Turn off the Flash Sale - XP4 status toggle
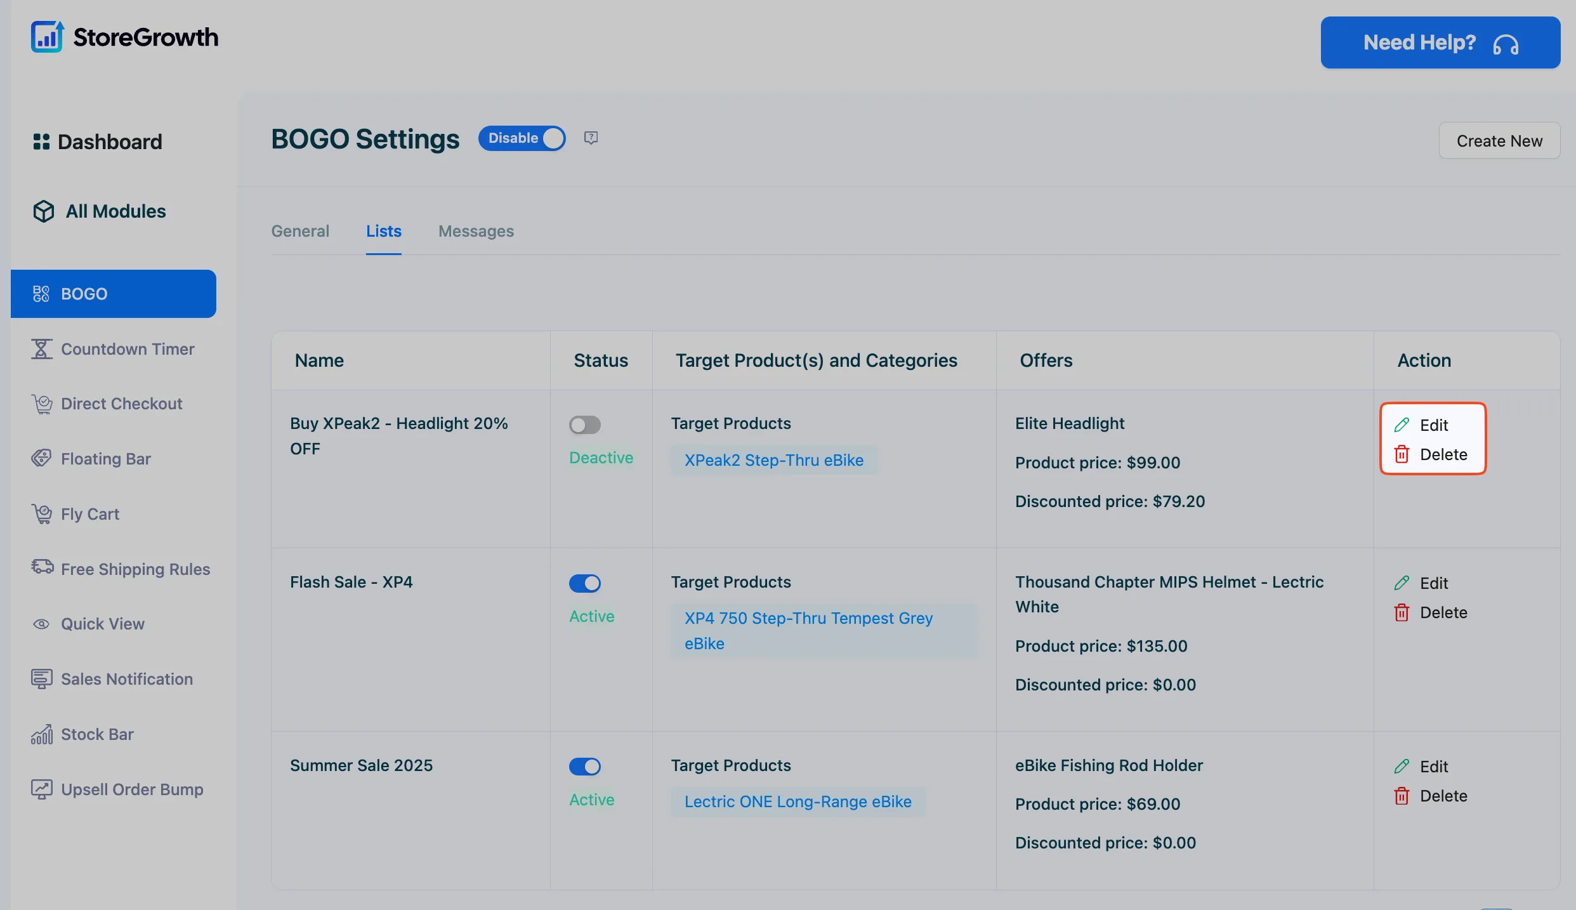Viewport: 1576px width, 910px height. [584, 583]
